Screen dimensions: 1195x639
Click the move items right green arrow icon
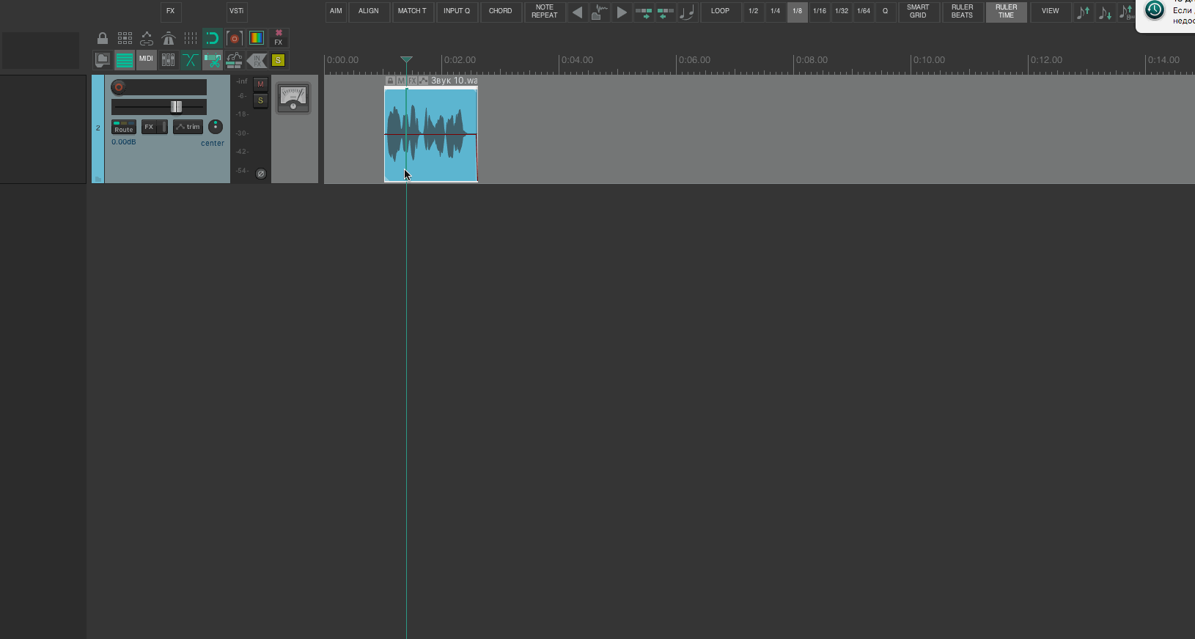(x=644, y=12)
